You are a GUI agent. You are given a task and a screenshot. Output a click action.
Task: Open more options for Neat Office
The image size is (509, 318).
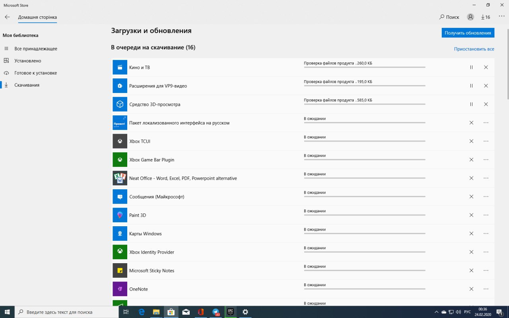tap(486, 178)
